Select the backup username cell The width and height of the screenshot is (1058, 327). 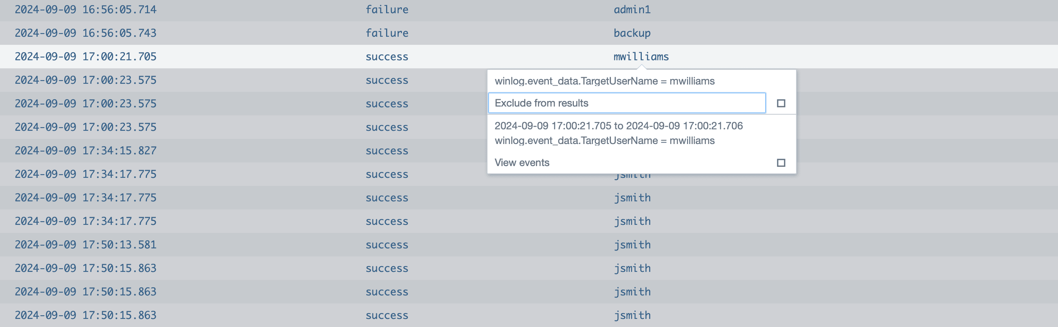coord(632,33)
